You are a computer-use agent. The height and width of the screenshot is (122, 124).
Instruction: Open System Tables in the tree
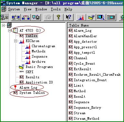pos(32,93)
